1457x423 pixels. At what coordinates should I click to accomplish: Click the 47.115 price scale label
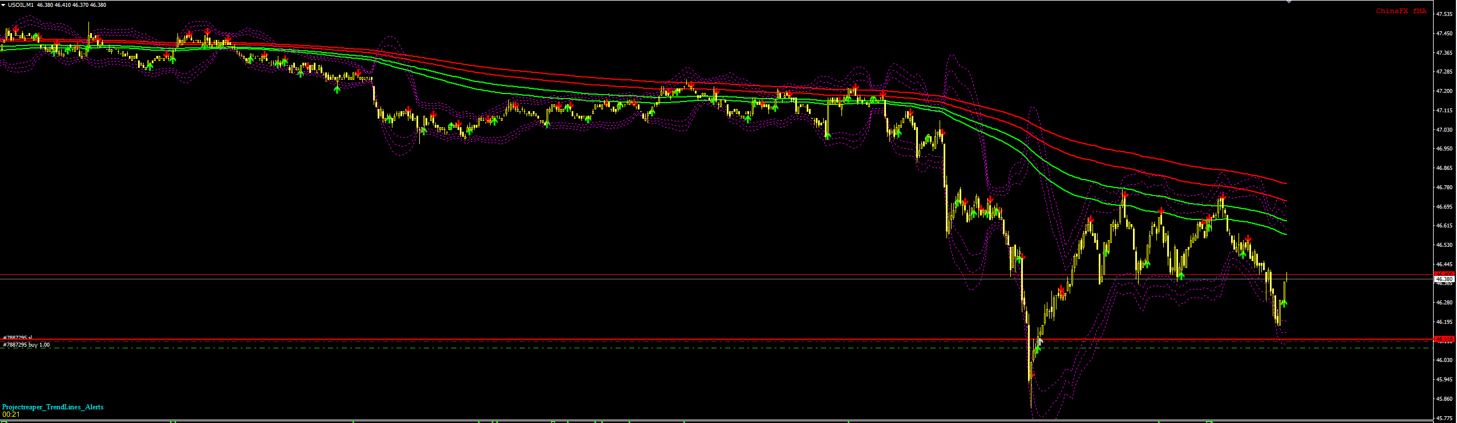point(1444,111)
